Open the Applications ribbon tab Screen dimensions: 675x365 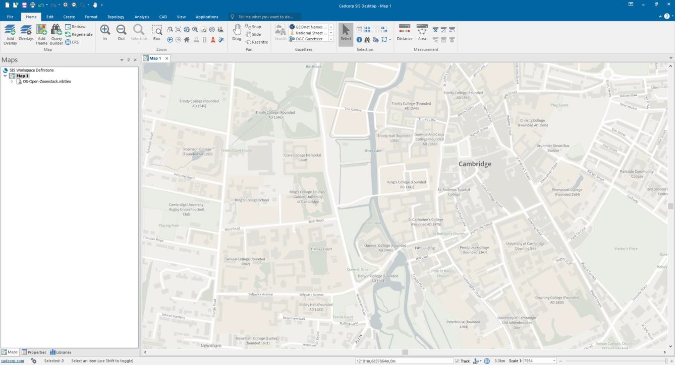[x=207, y=17]
